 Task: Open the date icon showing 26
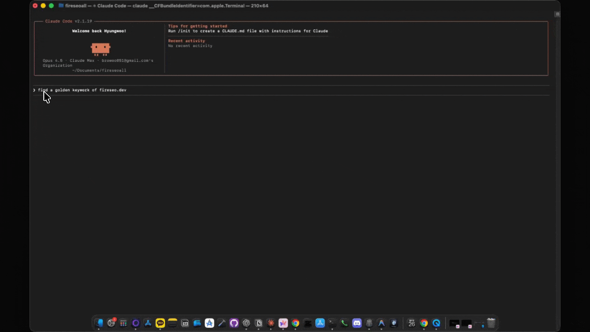412,323
